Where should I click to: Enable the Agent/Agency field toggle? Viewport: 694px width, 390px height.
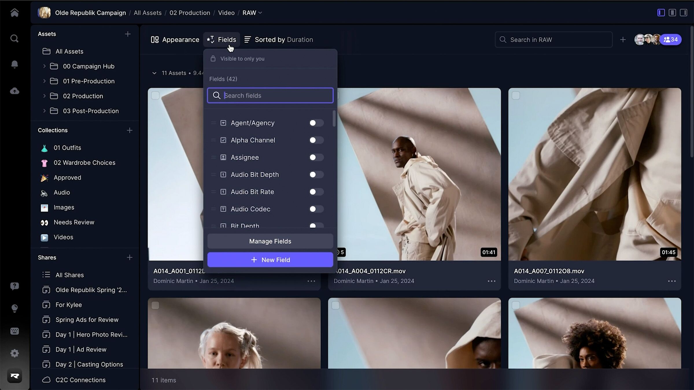(316, 123)
